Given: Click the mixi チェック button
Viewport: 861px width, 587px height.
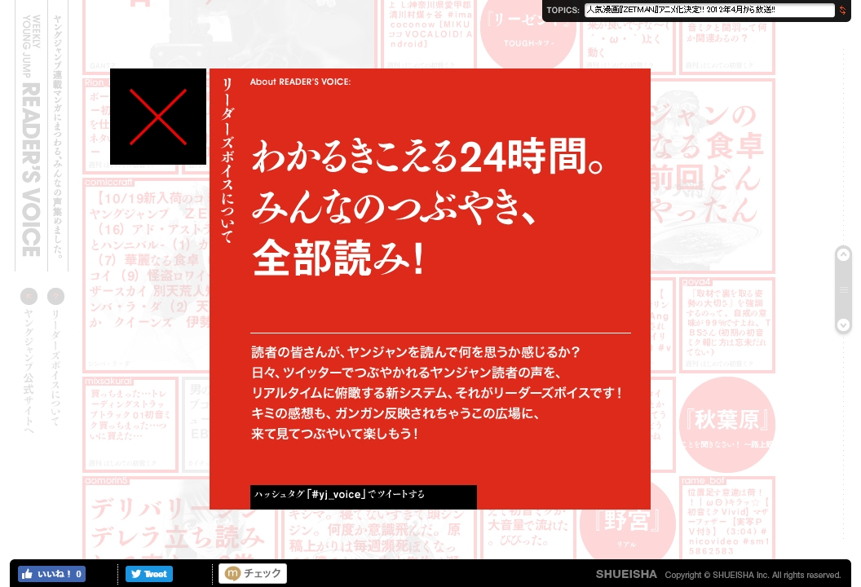Looking at the screenshot, I should tap(253, 574).
